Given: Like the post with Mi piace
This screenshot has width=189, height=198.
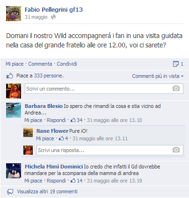Looking at the screenshot, I should tap(15, 64).
